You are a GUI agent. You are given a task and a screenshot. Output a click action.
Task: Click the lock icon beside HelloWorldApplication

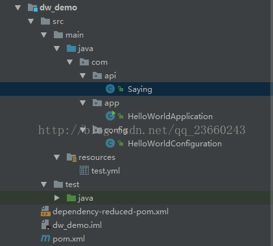coord(121,116)
